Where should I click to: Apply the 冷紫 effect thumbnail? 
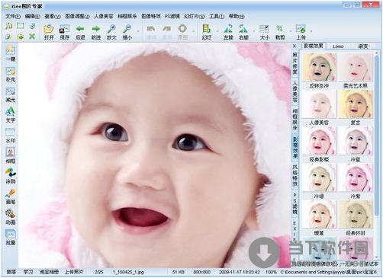(x=356, y=177)
